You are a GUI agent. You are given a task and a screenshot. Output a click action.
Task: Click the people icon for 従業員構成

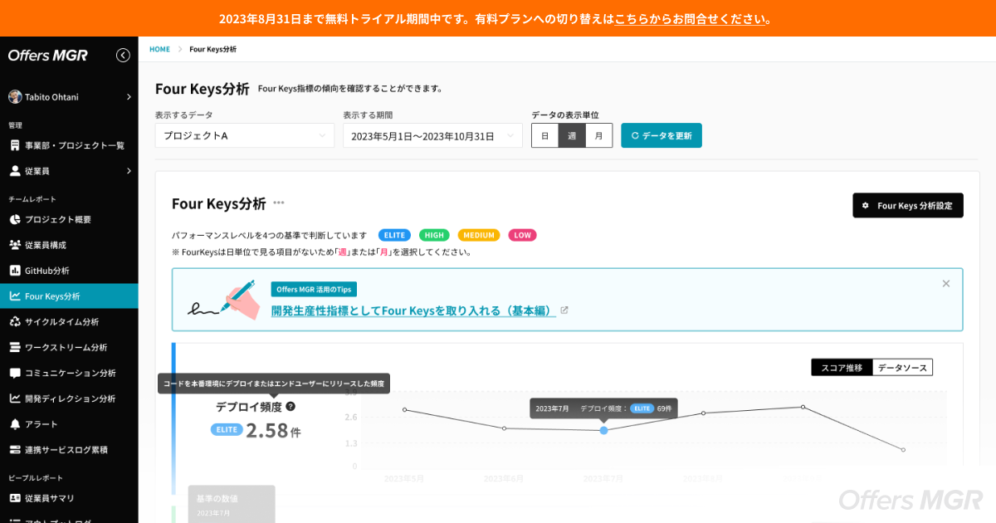15,245
